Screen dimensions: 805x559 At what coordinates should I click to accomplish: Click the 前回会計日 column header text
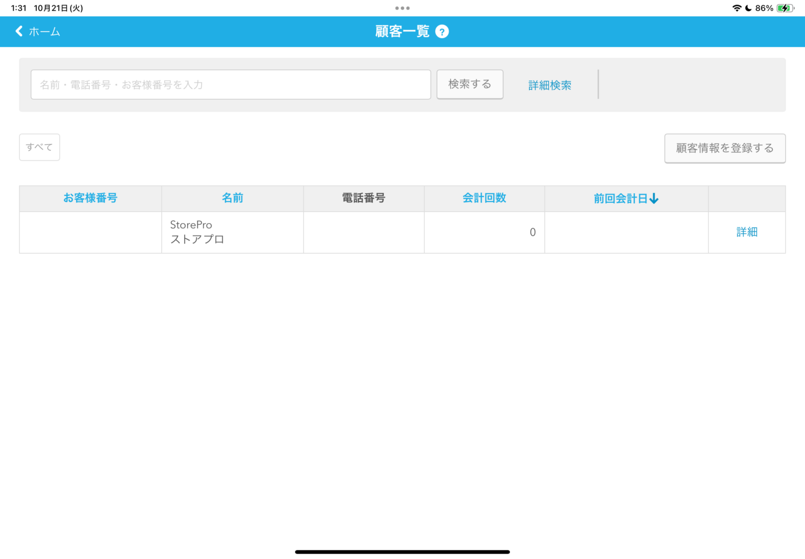620,198
